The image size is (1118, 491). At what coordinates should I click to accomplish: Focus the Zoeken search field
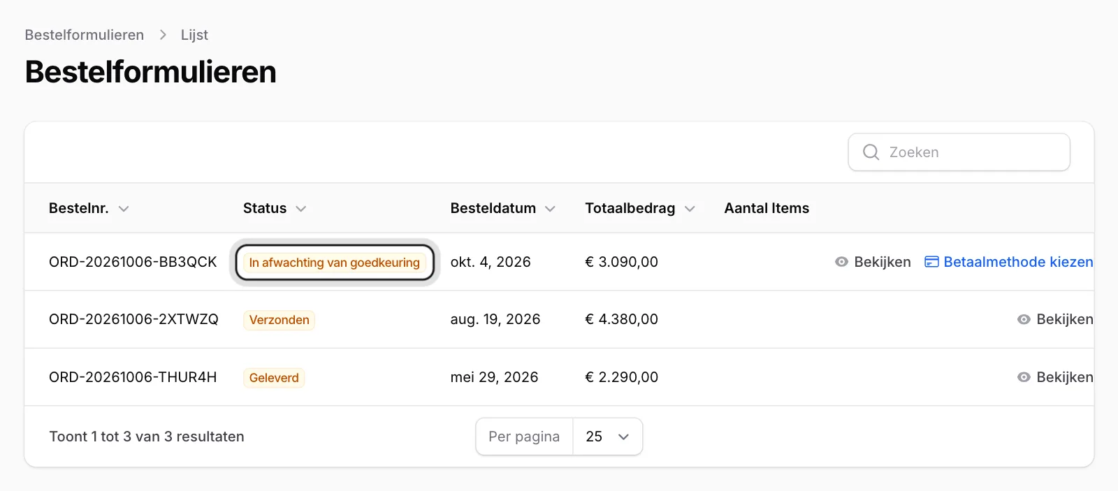[x=959, y=152]
